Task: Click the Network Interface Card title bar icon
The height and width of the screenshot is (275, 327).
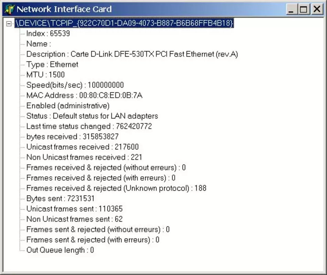Action: coord(9,9)
